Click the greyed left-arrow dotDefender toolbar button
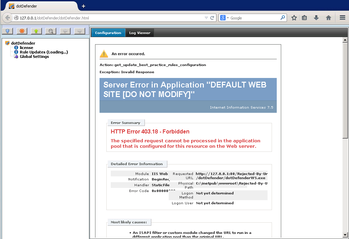The image size is (349, 239). point(65,31)
